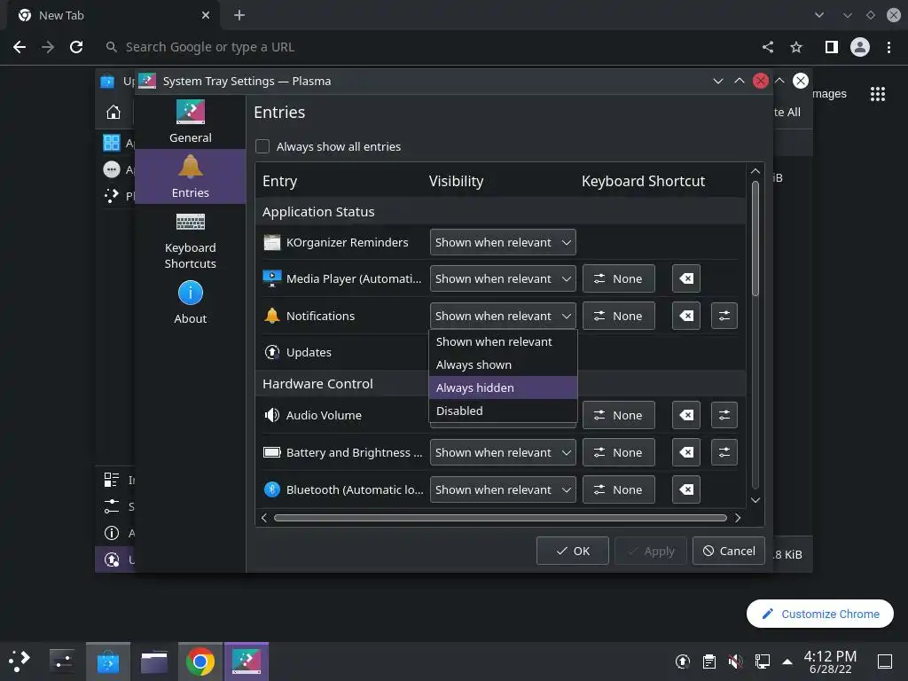Image resolution: width=908 pixels, height=681 pixels.
Task: Set Audio Volume shortcut None button
Action: pos(618,415)
